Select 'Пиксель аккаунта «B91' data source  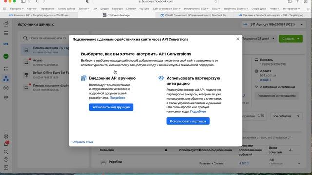45,50
